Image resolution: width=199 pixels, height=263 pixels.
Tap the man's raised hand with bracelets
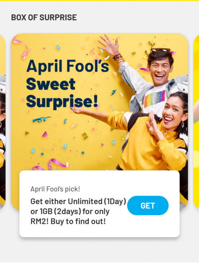click(x=110, y=48)
